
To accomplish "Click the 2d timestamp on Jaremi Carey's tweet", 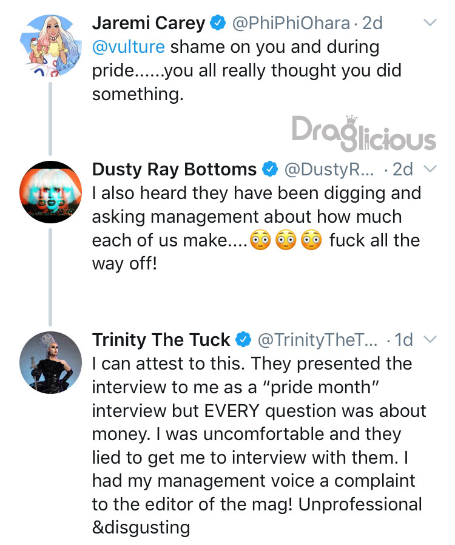I will coord(372,23).
